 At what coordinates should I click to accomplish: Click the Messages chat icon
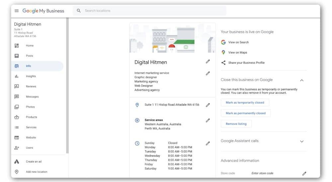[17, 97]
